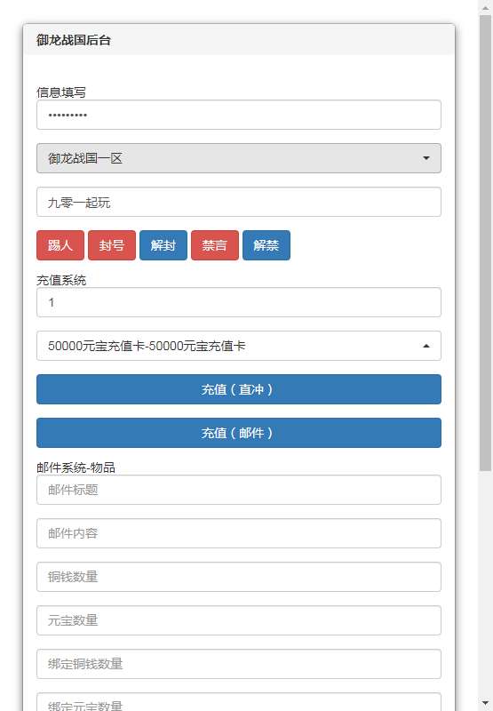Click the 元宝数量 input field

pyautogui.click(x=238, y=620)
